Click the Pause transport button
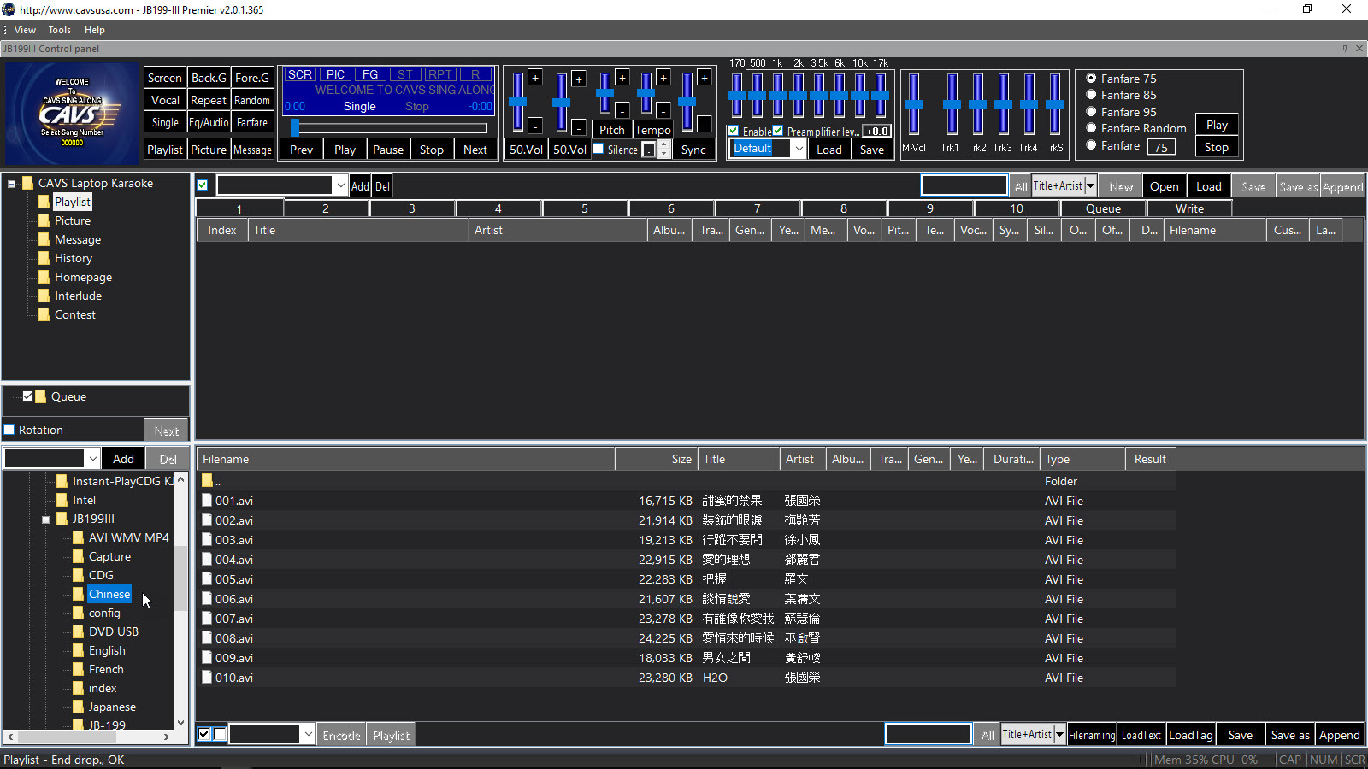Image resolution: width=1368 pixels, height=769 pixels. (388, 150)
